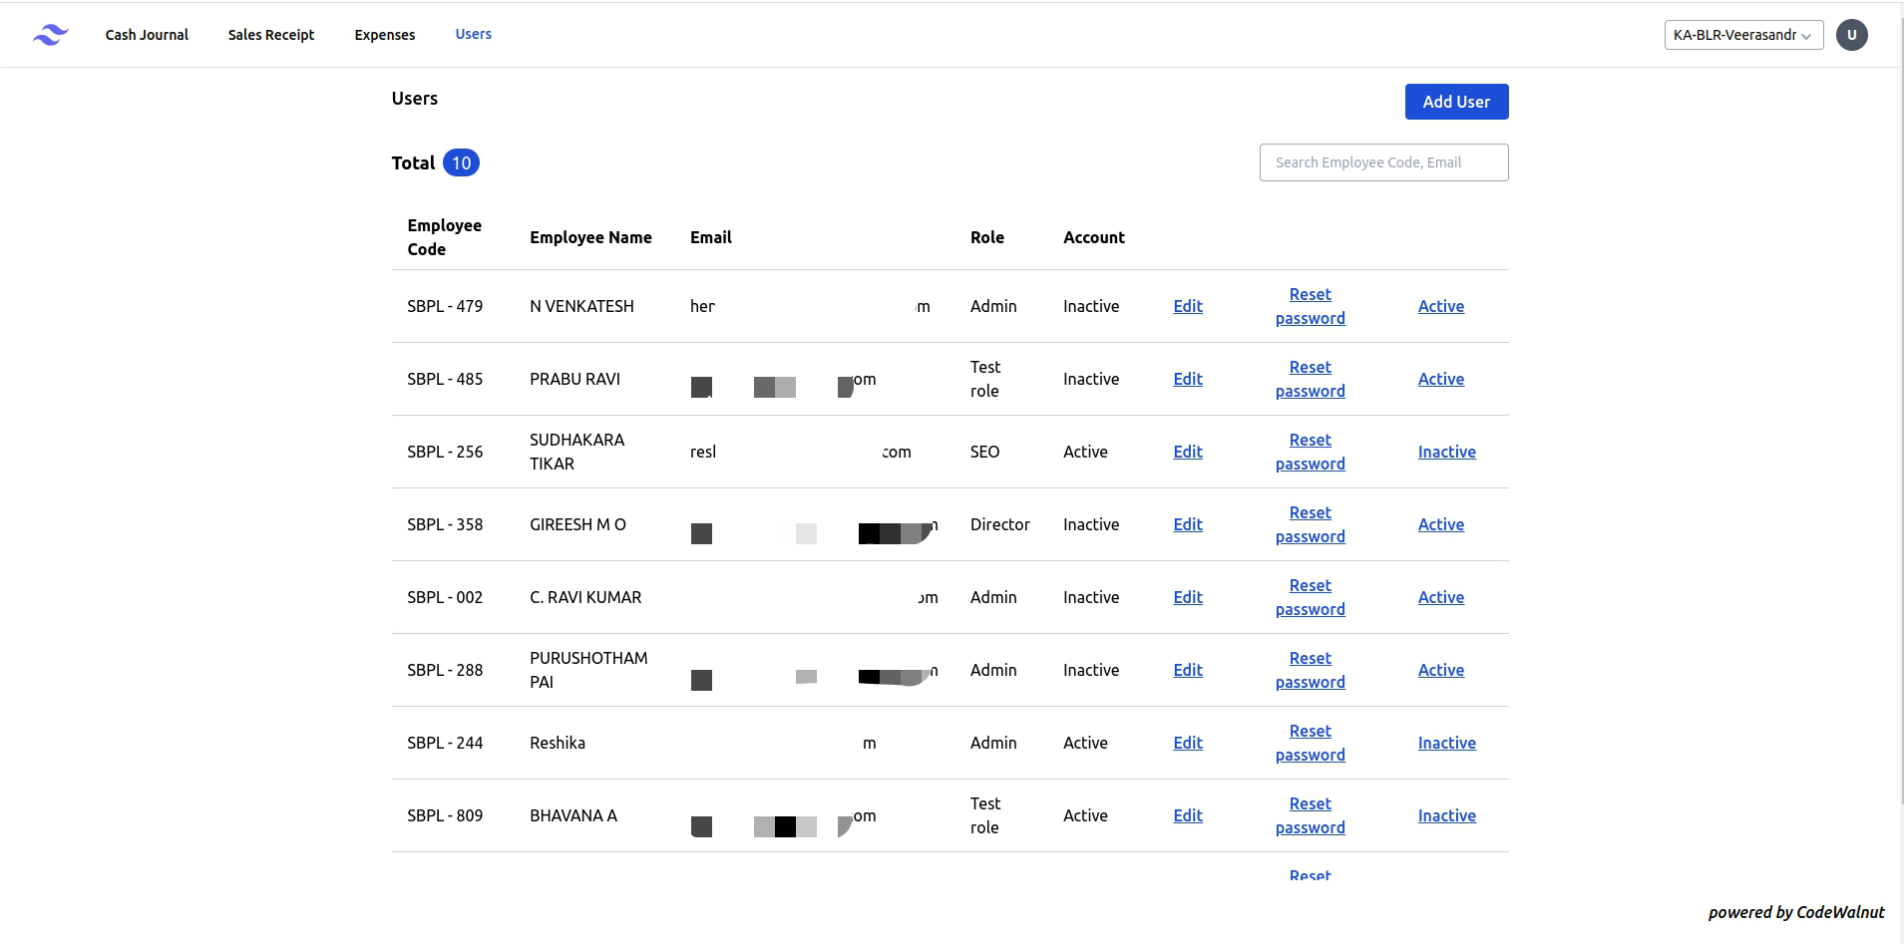Mark BHAVANA A as Inactive
Image resolution: width=1904 pixels, height=944 pixels.
(1446, 815)
